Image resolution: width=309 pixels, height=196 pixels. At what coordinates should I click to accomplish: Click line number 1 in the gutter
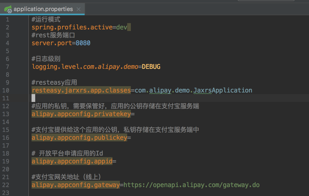click(x=7, y=19)
